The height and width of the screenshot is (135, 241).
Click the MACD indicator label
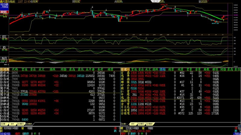[4, 58]
